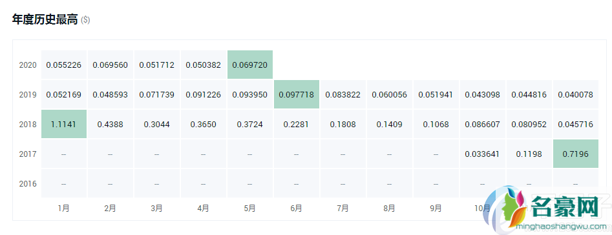Click the 1月 column label
612x235 pixels.
coord(63,208)
